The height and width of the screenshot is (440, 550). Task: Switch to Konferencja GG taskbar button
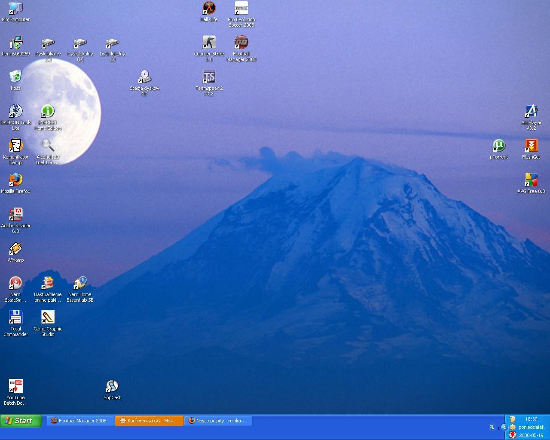coord(150,421)
